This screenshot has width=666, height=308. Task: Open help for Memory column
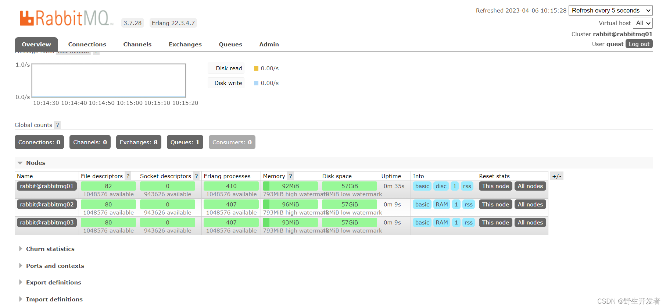[x=290, y=176]
